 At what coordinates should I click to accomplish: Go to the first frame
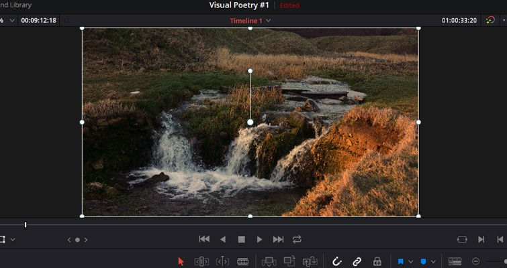click(204, 239)
